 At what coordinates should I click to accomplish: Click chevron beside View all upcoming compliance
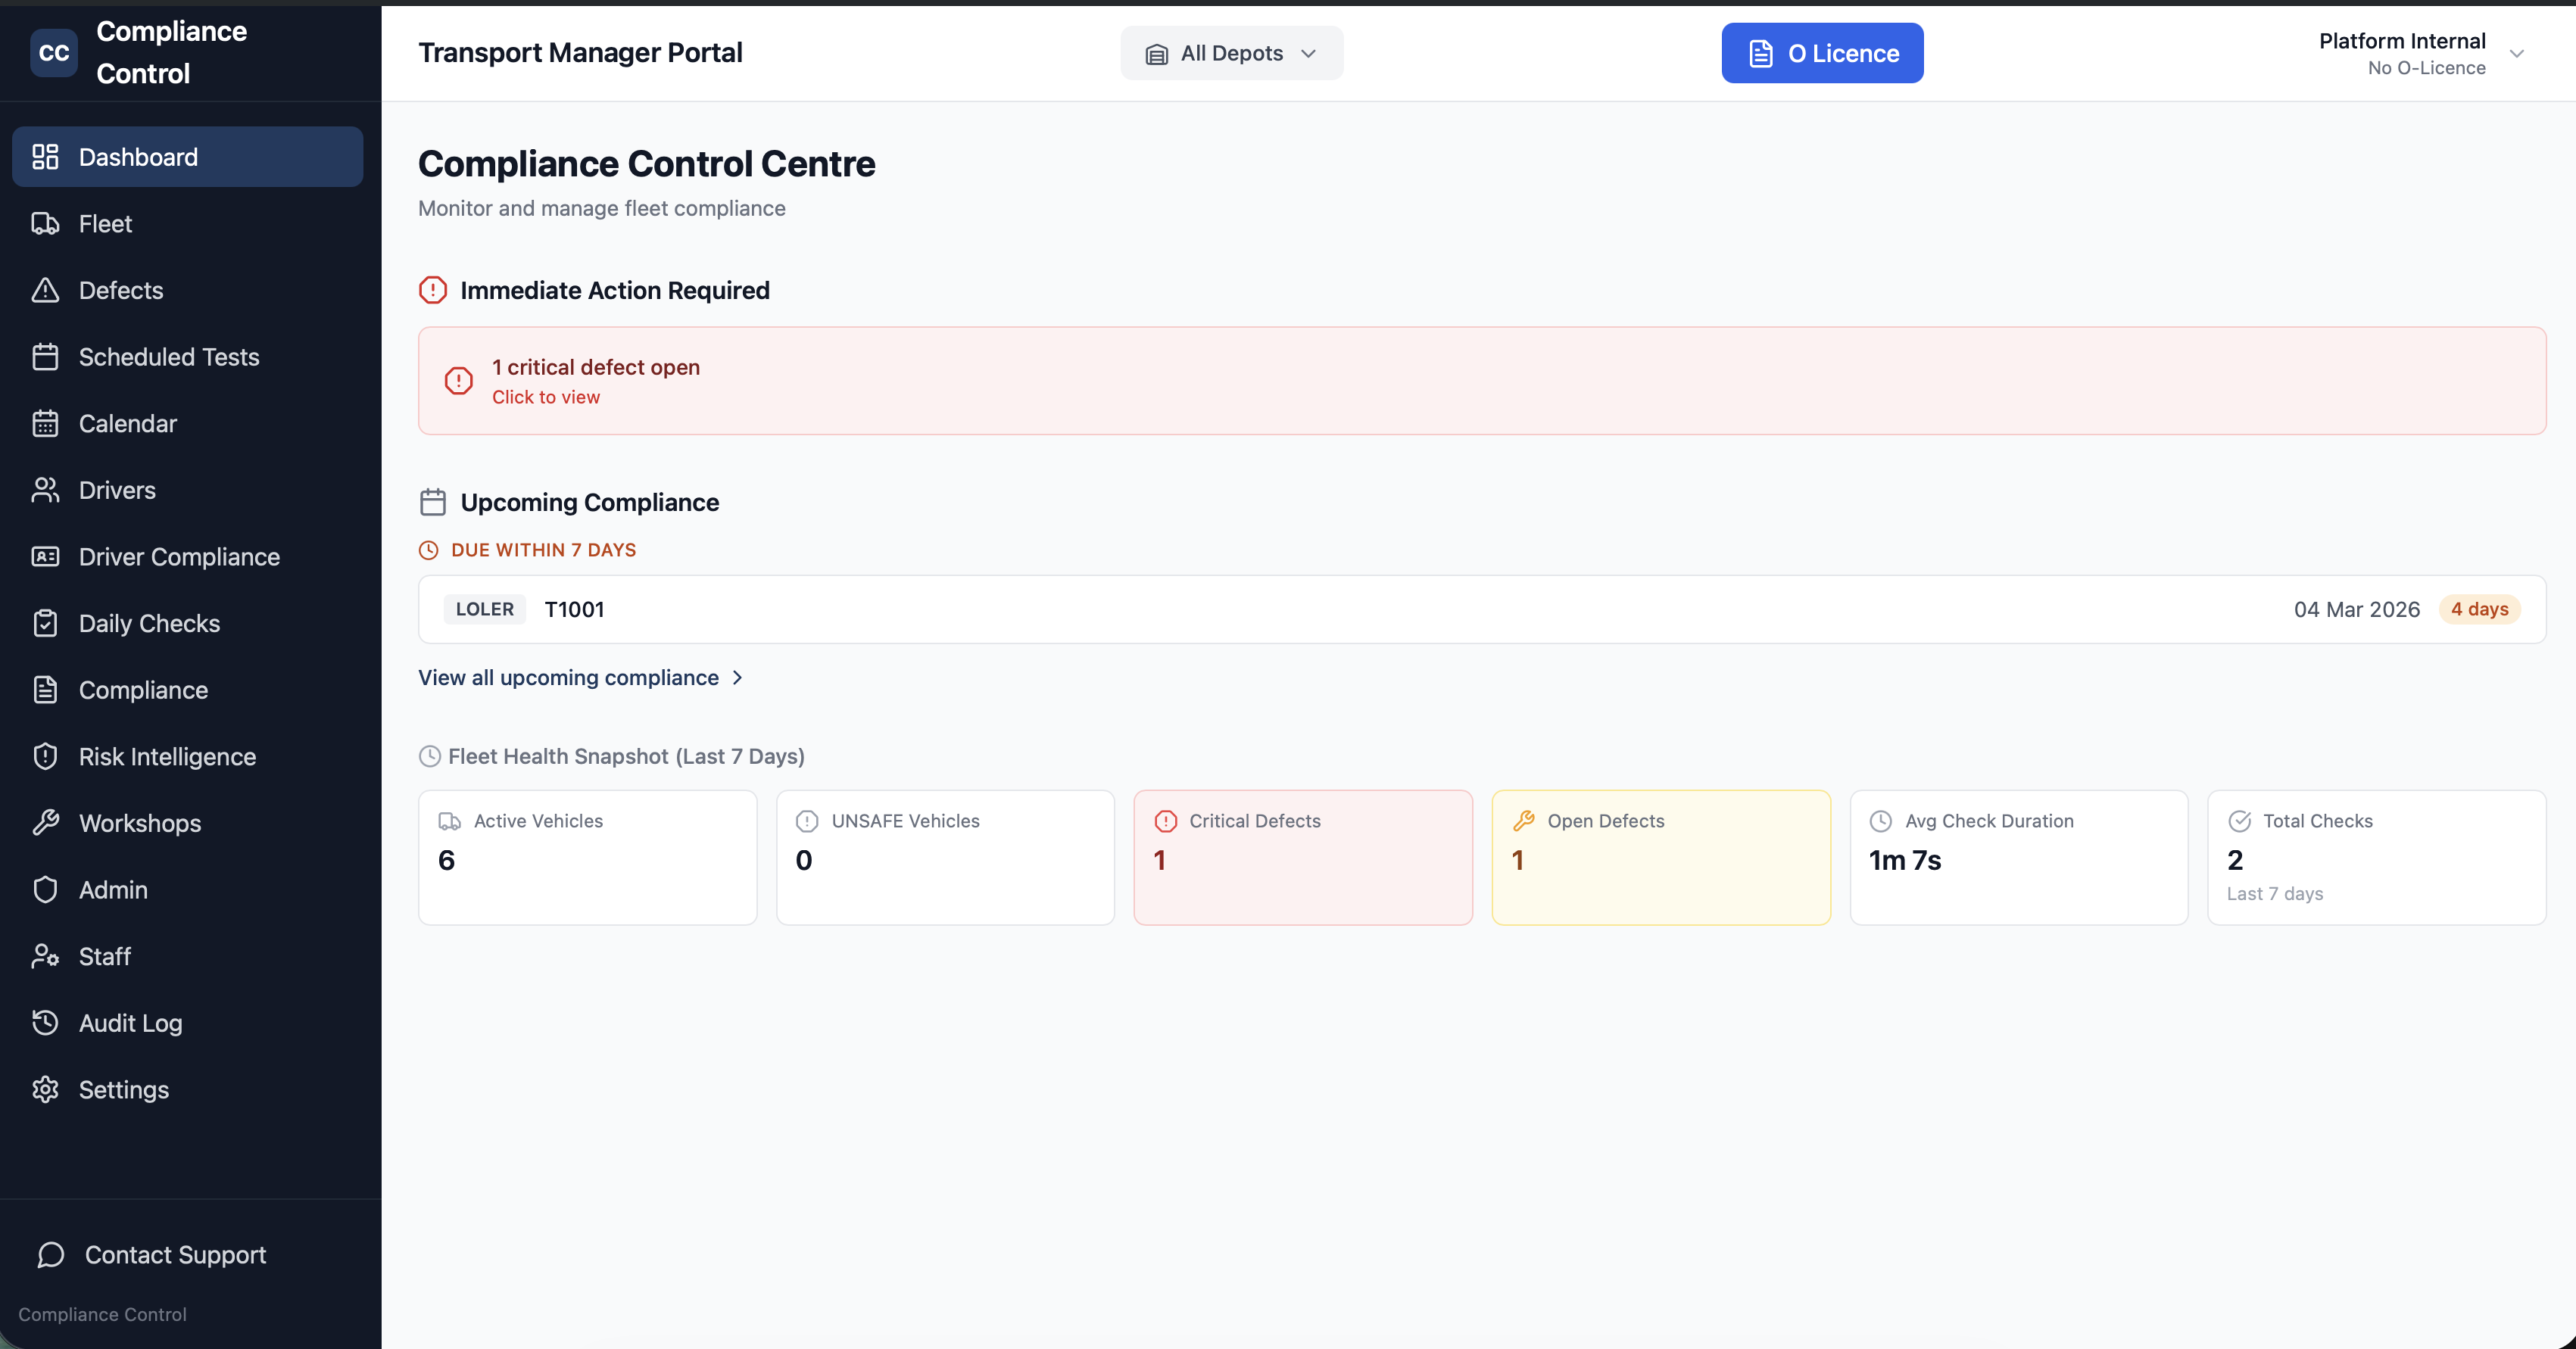(x=738, y=678)
